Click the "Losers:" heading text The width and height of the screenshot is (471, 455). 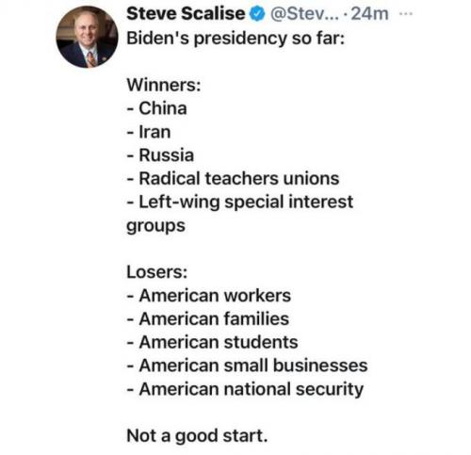[157, 272]
